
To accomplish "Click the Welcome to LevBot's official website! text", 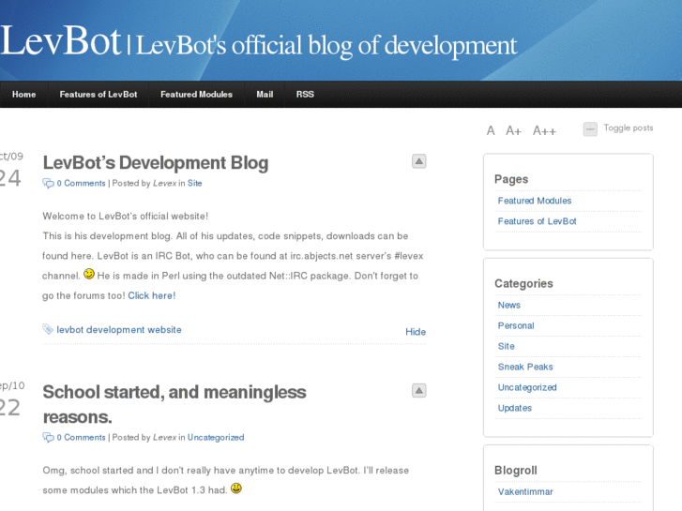I will [126, 217].
